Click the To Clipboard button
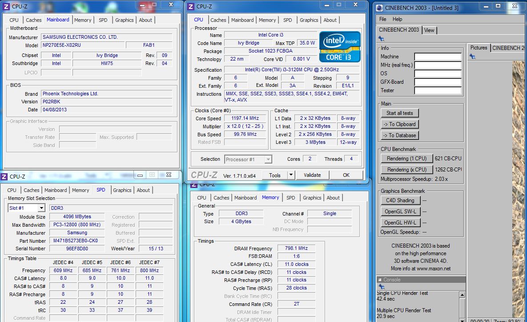This screenshot has height=322, width=527. tap(400, 124)
